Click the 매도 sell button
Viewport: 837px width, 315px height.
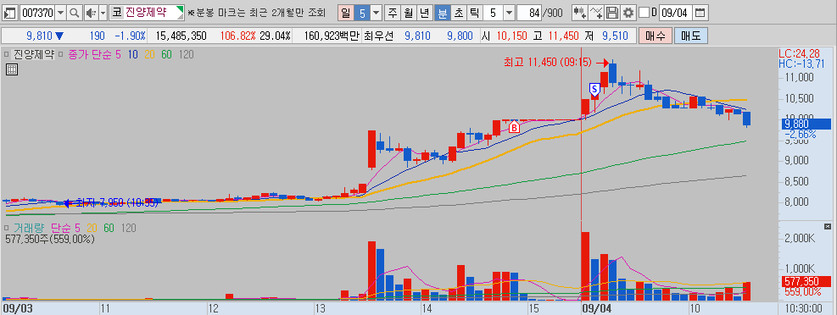690,36
